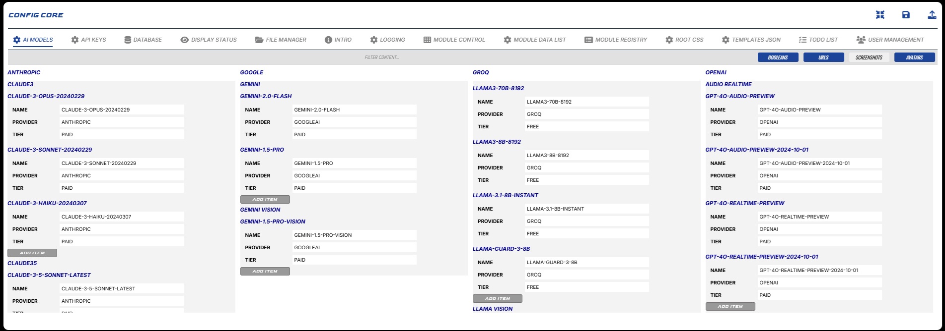Add item below the Llama-Guard-3-8B entry
Viewport: 945px width, 331px height.
click(498, 298)
